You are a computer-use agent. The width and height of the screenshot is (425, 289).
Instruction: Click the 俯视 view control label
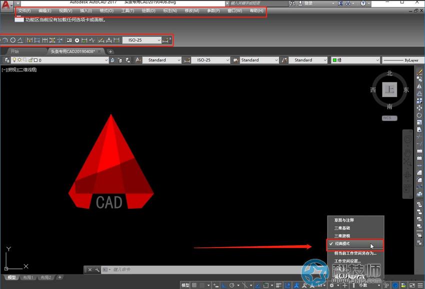(12, 69)
